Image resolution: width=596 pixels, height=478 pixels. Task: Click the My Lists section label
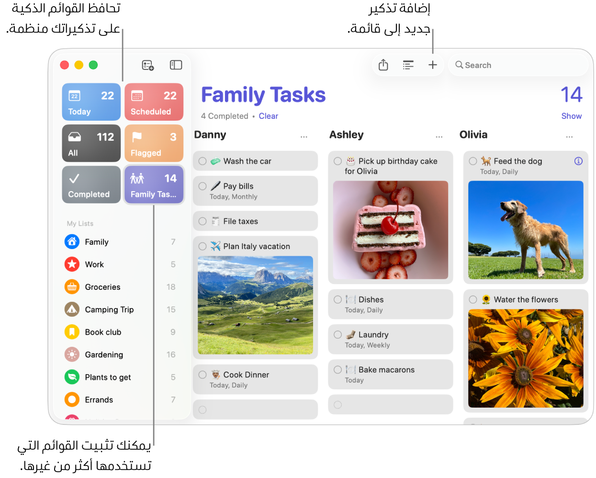pyautogui.click(x=80, y=223)
